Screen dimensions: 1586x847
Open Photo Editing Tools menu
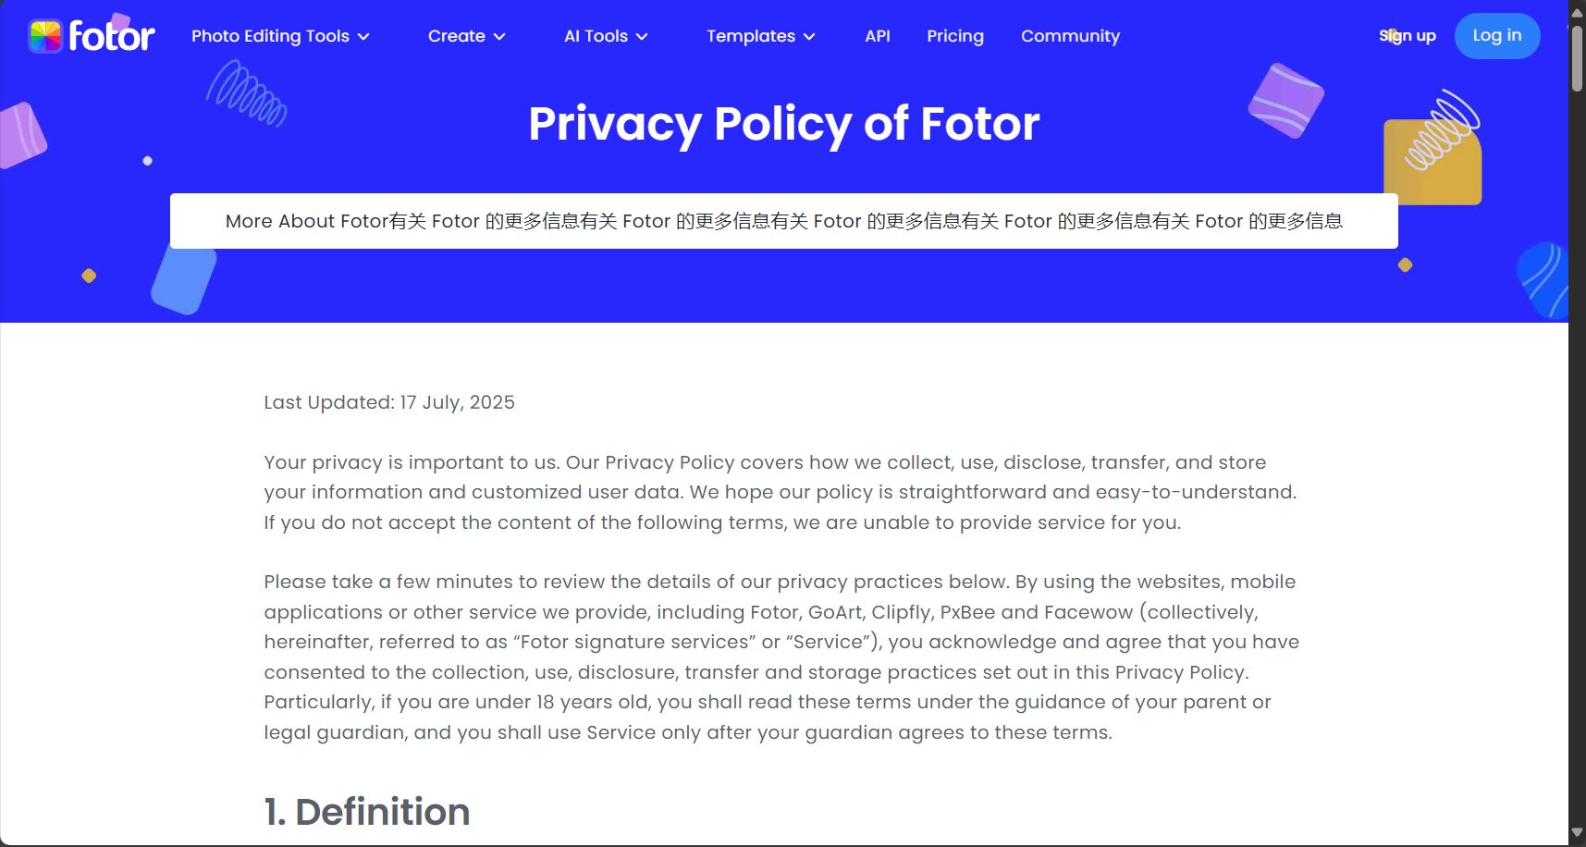[x=270, y=36]
